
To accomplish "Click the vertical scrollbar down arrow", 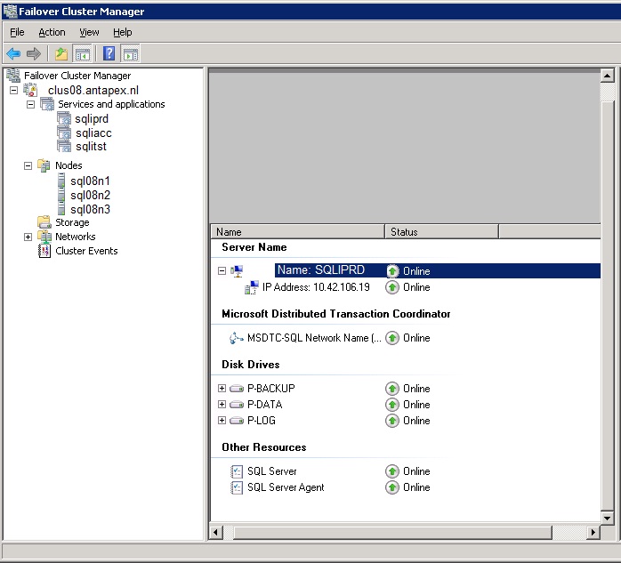I will 607,518.
